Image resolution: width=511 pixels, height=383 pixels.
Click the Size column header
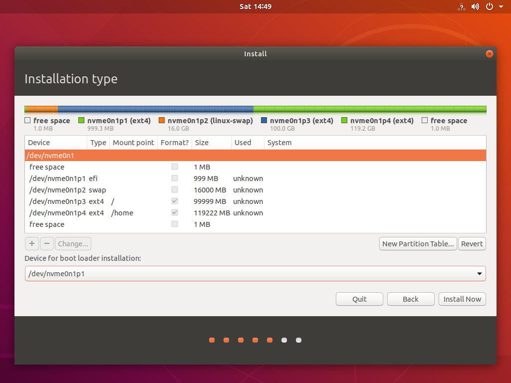tap(202, 143)
